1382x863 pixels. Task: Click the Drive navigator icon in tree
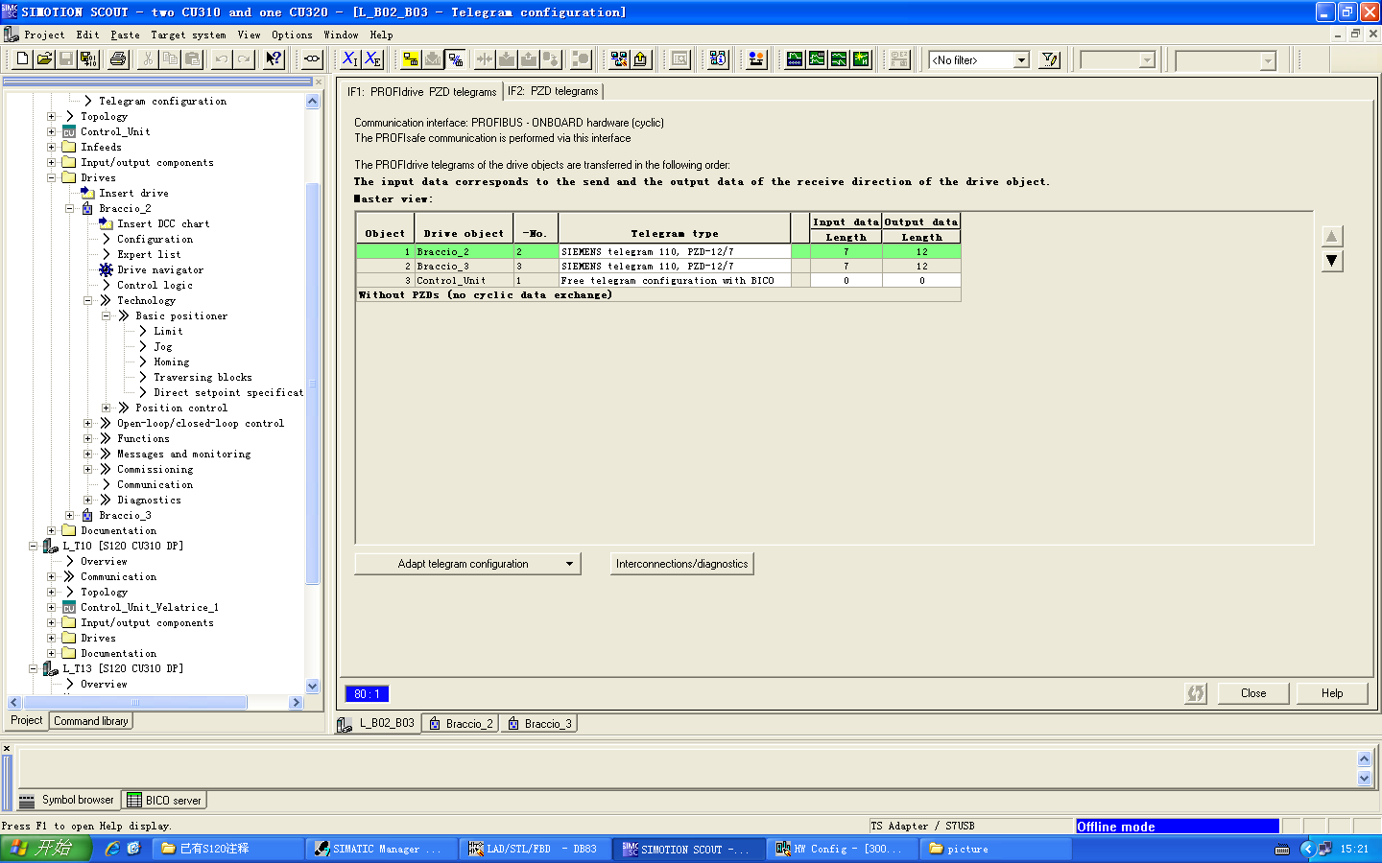106,269
